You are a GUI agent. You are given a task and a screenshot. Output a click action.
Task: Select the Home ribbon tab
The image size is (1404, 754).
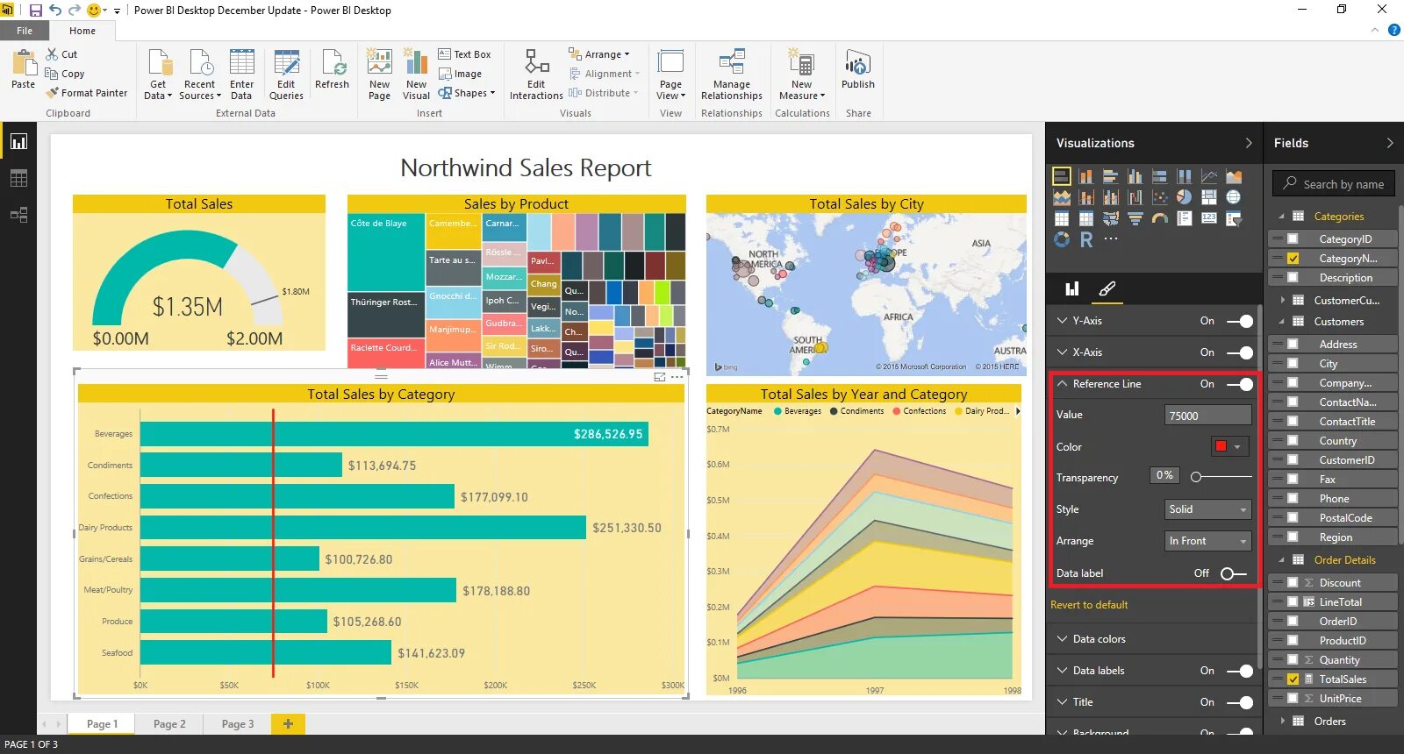[x=82, y=31]
